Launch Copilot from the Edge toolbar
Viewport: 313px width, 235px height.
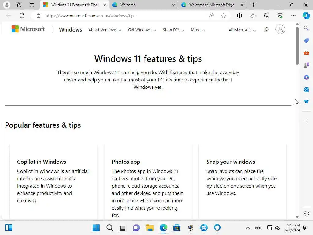[306, 16]
